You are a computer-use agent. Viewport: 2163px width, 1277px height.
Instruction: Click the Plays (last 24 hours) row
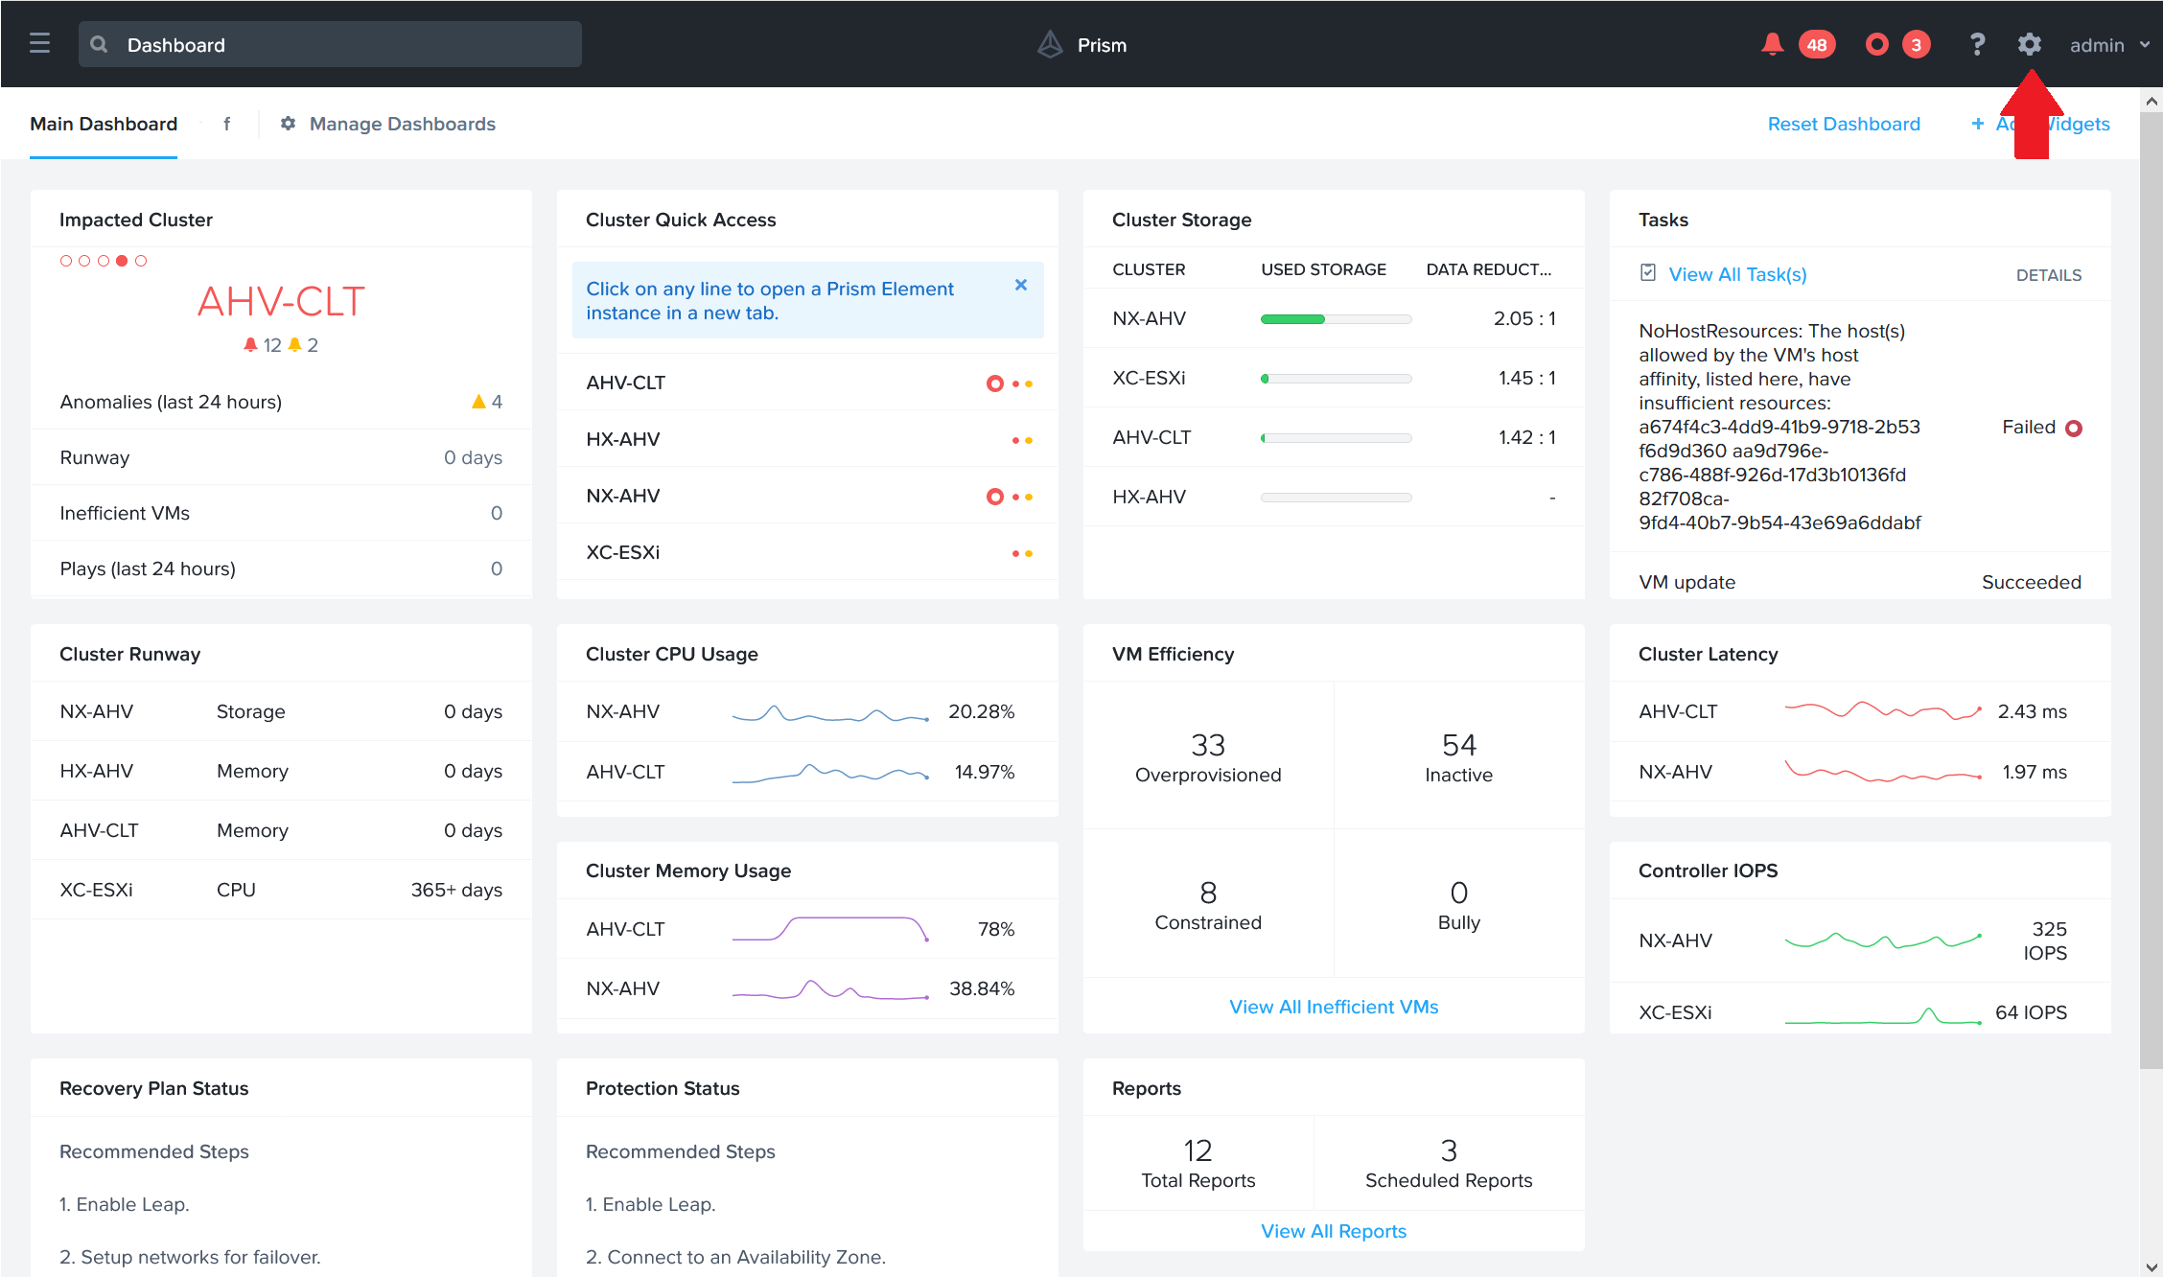coord(281,569)
